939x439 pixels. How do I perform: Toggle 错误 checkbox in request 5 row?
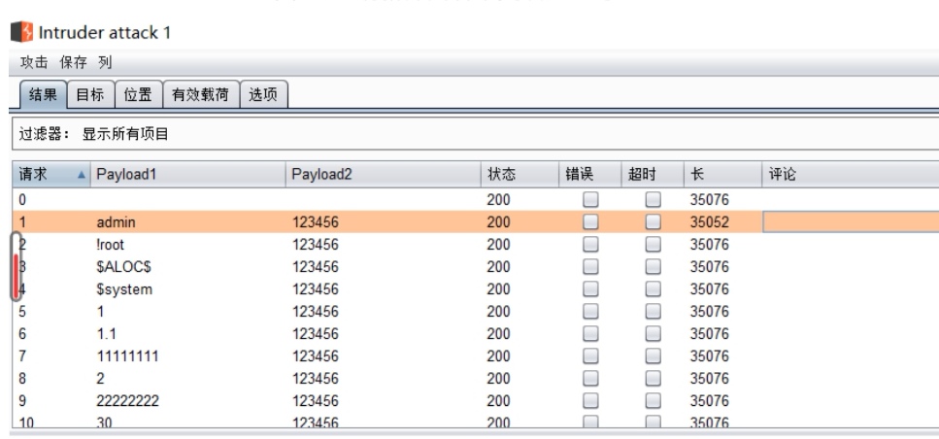[x=590, y=312]
